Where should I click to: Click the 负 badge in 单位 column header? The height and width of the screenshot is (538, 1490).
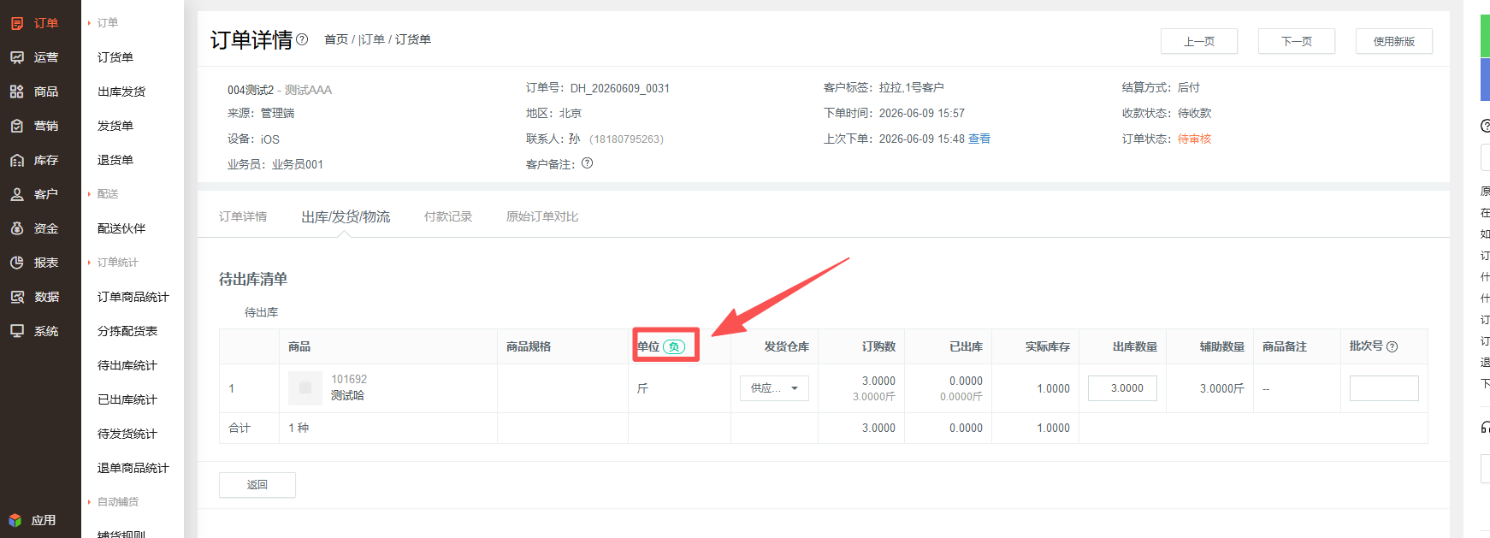674,346
